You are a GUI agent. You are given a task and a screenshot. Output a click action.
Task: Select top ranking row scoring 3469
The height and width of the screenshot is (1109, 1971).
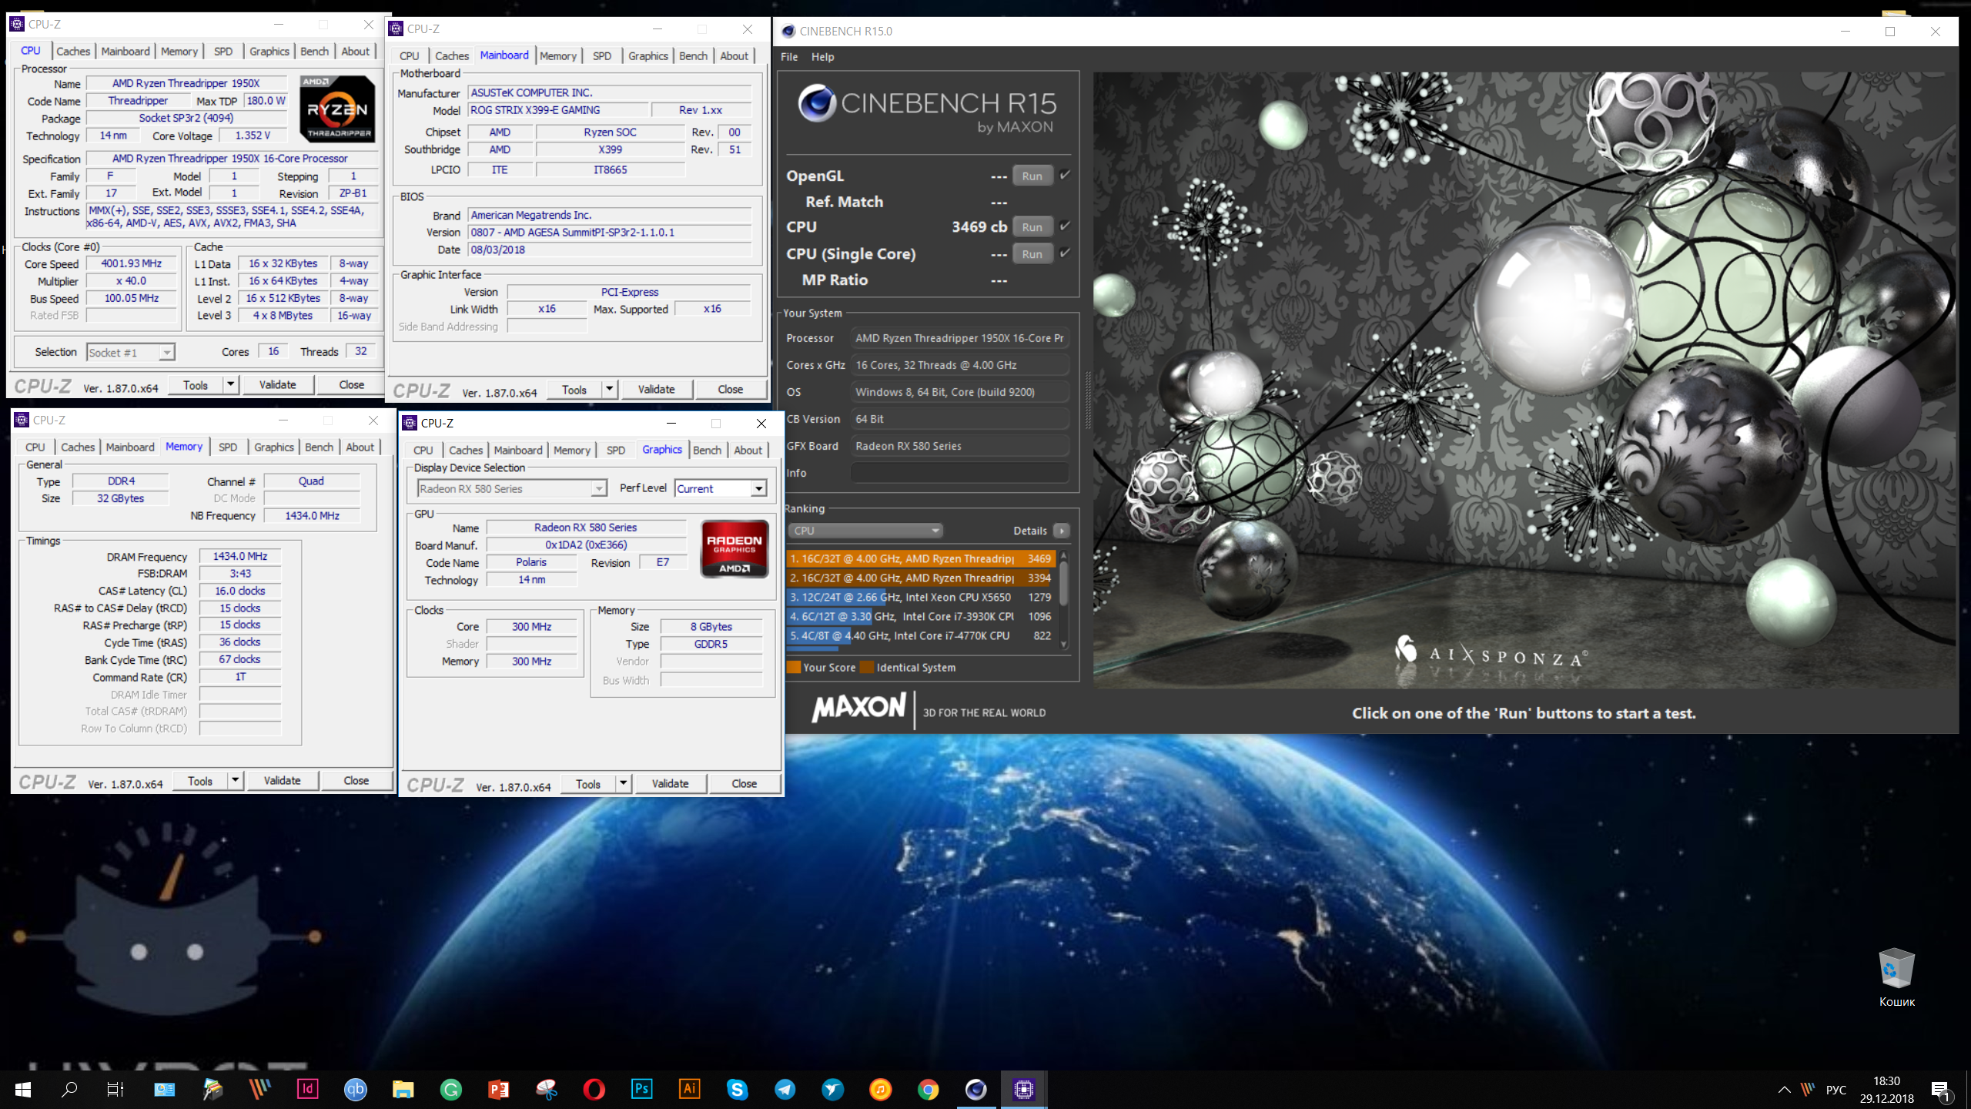pyautogui.click(x=921, y=558)
